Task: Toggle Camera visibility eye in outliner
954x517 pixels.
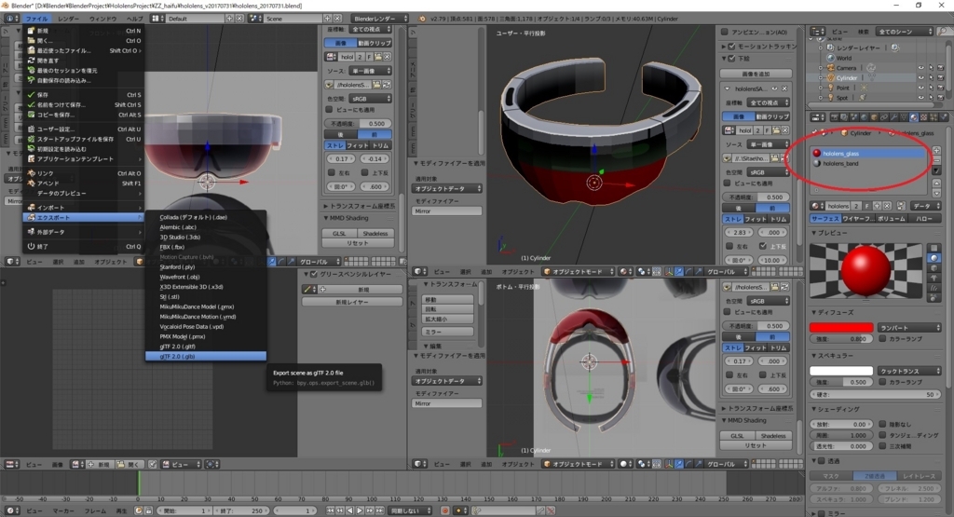Action: [x=920, y=68]
